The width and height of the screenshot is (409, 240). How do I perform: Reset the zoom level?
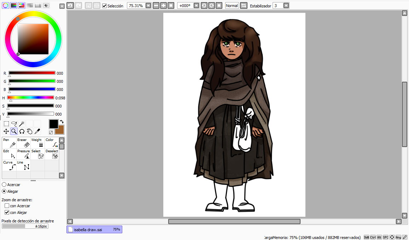pyautogui.click(x=171, y=5)
